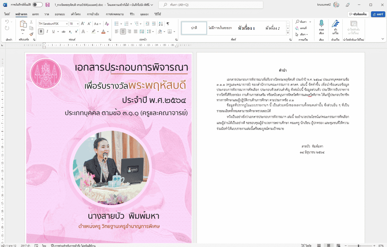
Task: Click the Replace (แทนที่) button
Action: 301,28
